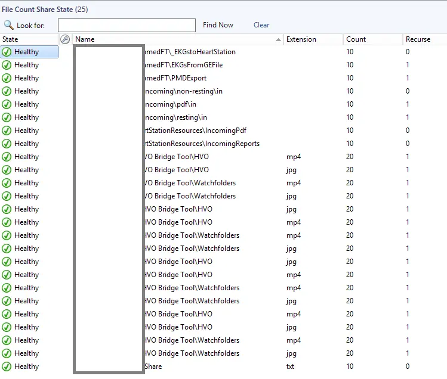This screenshot has width=447, height=379.
Task: Select the IncomingReports row by its name
Action: point(202,144)
